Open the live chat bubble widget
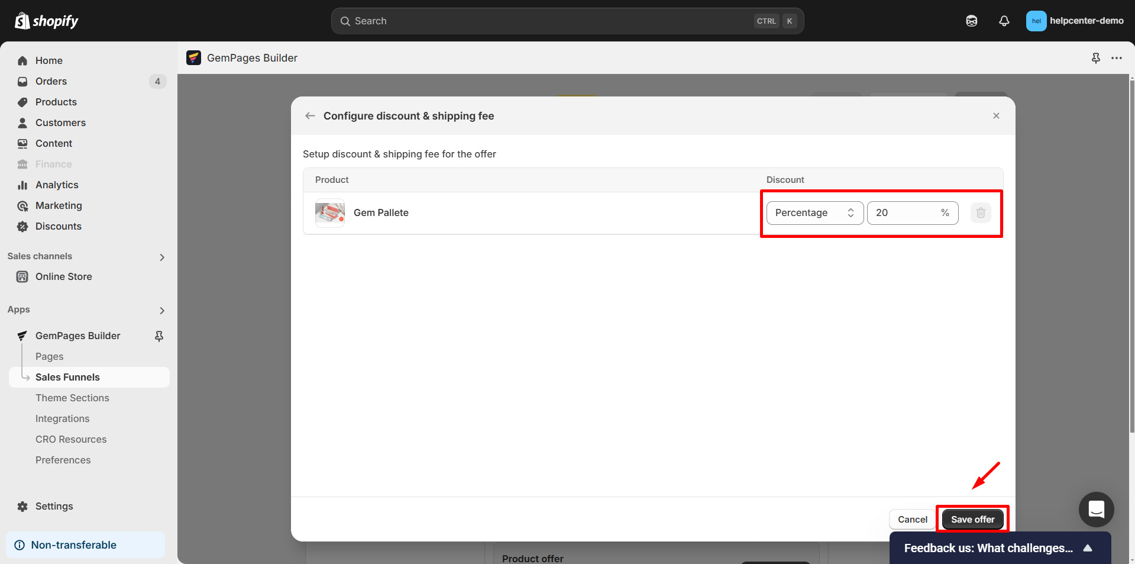The image size is (1135, 564). pyautogui.click(x=1096, y=509)
